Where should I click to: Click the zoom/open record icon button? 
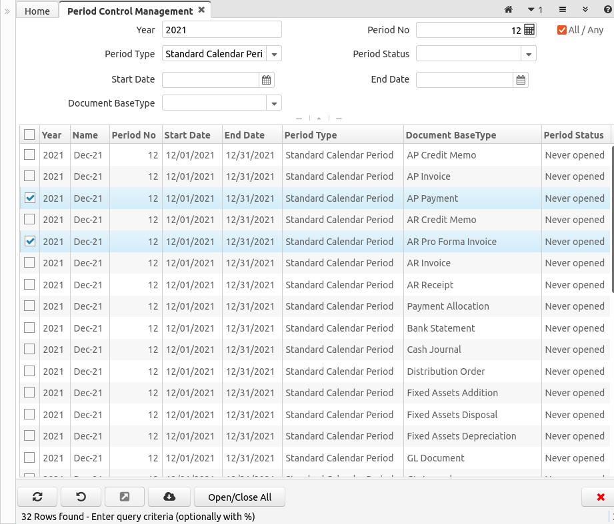125,497
